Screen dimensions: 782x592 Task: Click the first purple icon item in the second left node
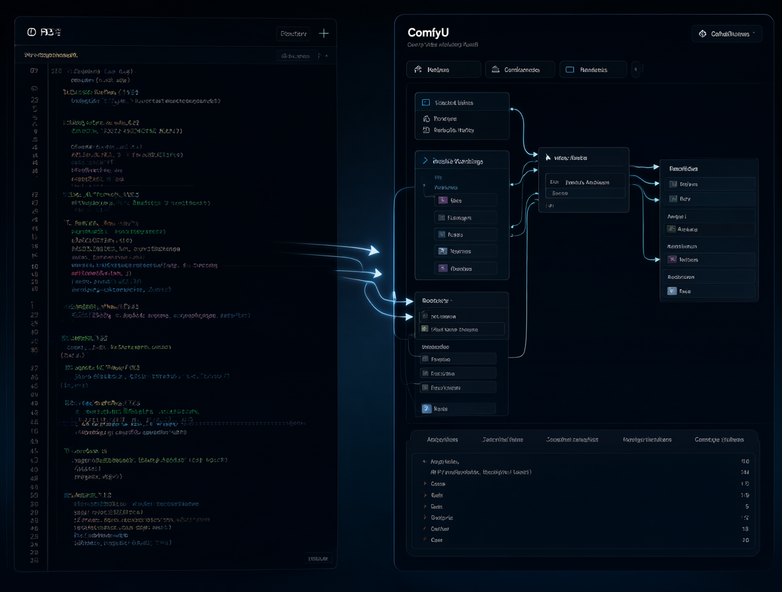point(466,200)
